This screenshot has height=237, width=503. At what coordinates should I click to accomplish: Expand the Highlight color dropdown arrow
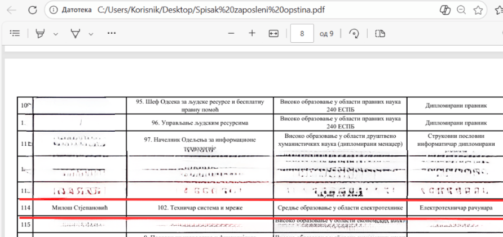55,34
